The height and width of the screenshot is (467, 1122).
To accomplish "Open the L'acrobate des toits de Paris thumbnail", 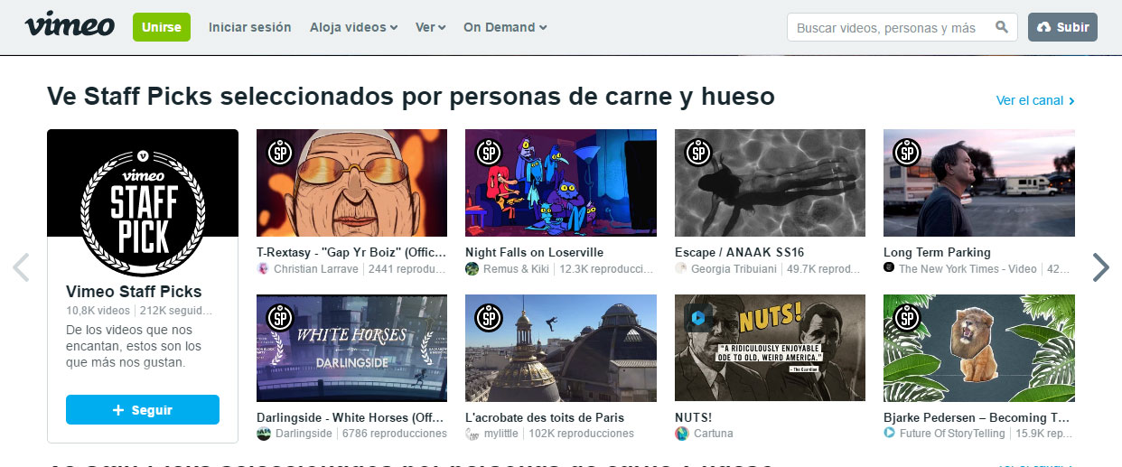I will [x=561, y=348].
